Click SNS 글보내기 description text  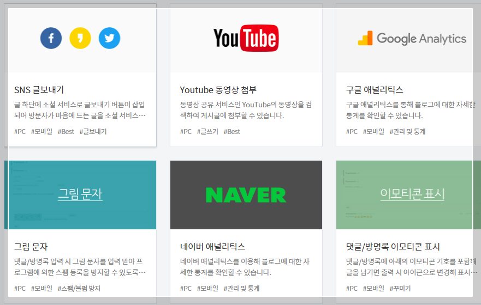[x=80, y=110]
